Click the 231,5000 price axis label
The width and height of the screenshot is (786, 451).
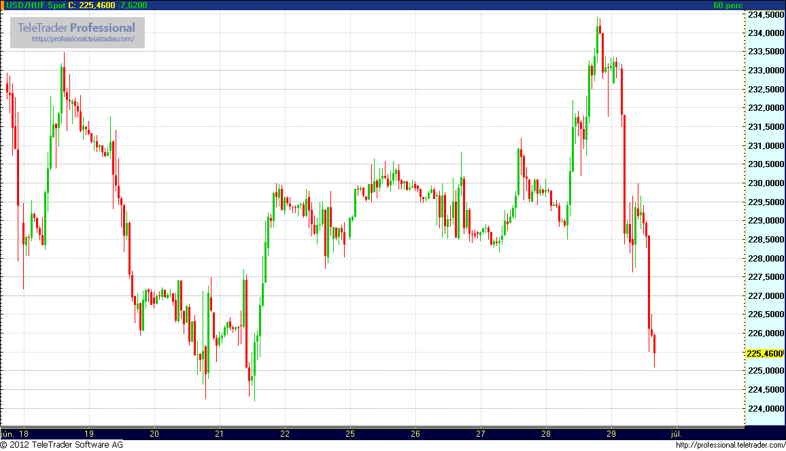[766, 126]
